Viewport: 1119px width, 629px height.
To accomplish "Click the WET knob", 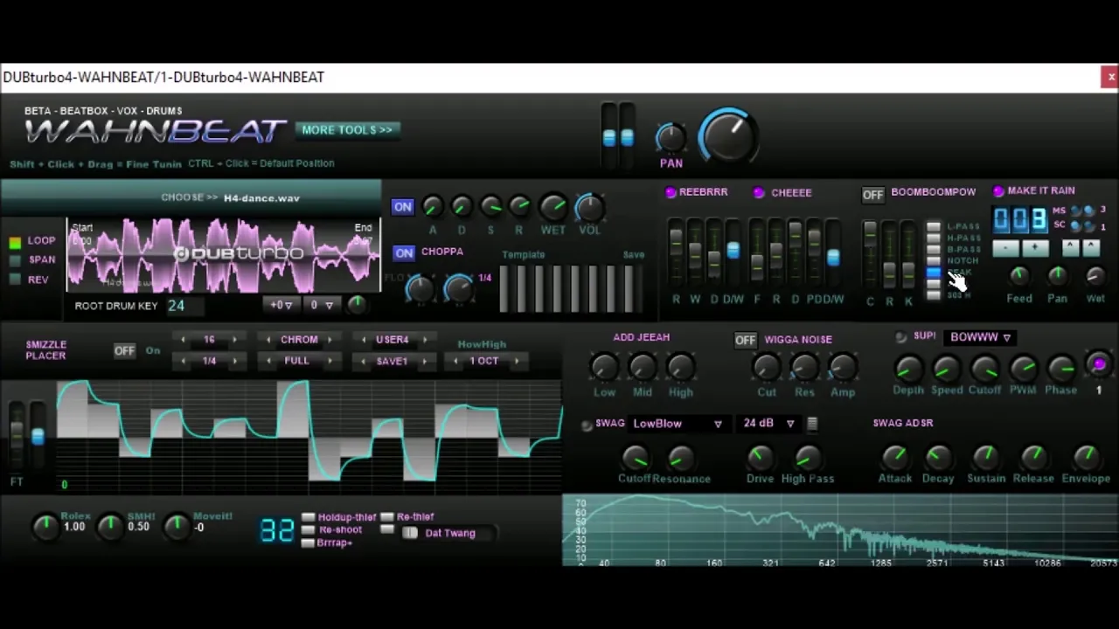I will [x=553, y=207].
